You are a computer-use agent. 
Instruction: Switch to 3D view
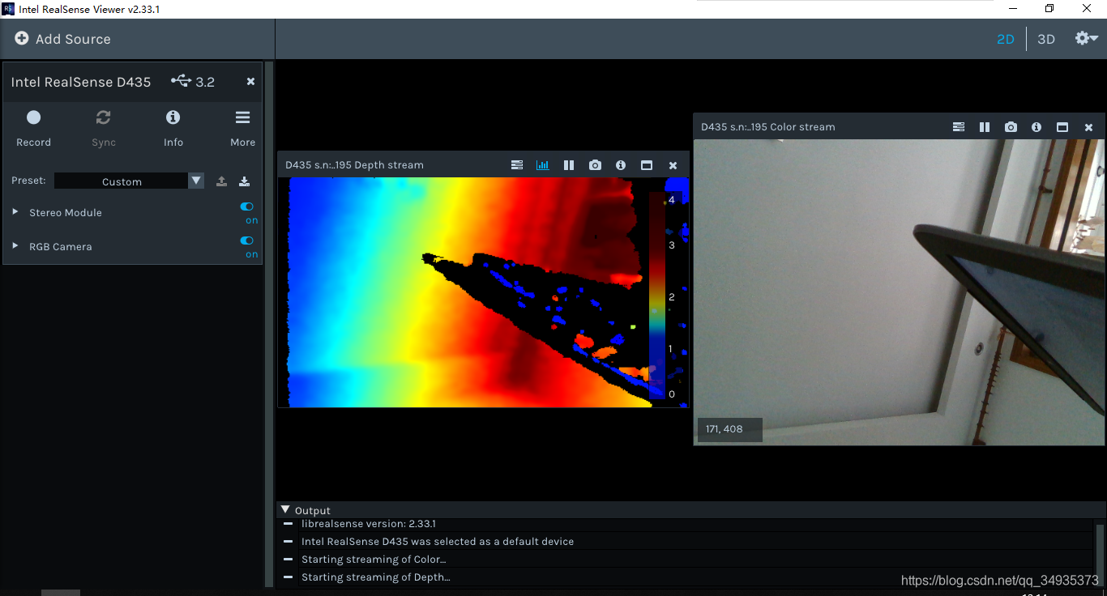[1046, 39]
